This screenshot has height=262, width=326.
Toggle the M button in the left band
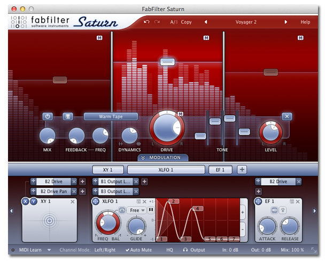[99, 38]
